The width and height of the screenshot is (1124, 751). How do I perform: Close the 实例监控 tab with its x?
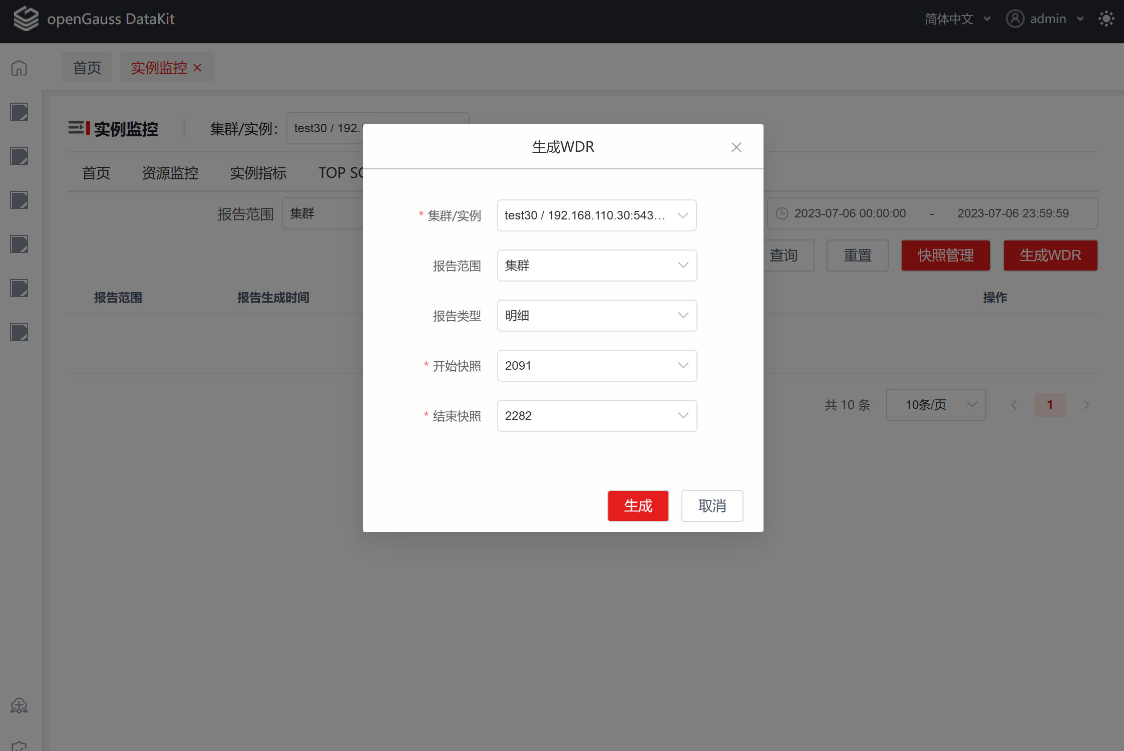[197, 67]
